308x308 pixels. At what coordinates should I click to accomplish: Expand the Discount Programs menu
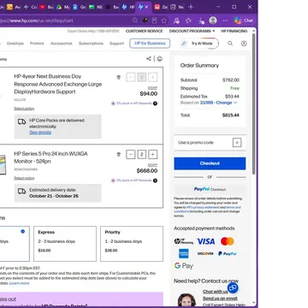pos(192,31)
